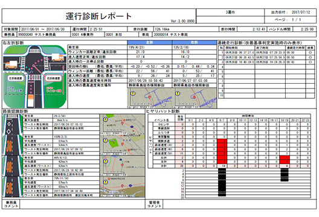Select the 18-19 time band column header

(285, 120)
